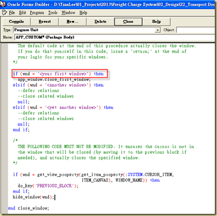Click the line "elsif (wnd = '<another window>') then"

[58, 85]
